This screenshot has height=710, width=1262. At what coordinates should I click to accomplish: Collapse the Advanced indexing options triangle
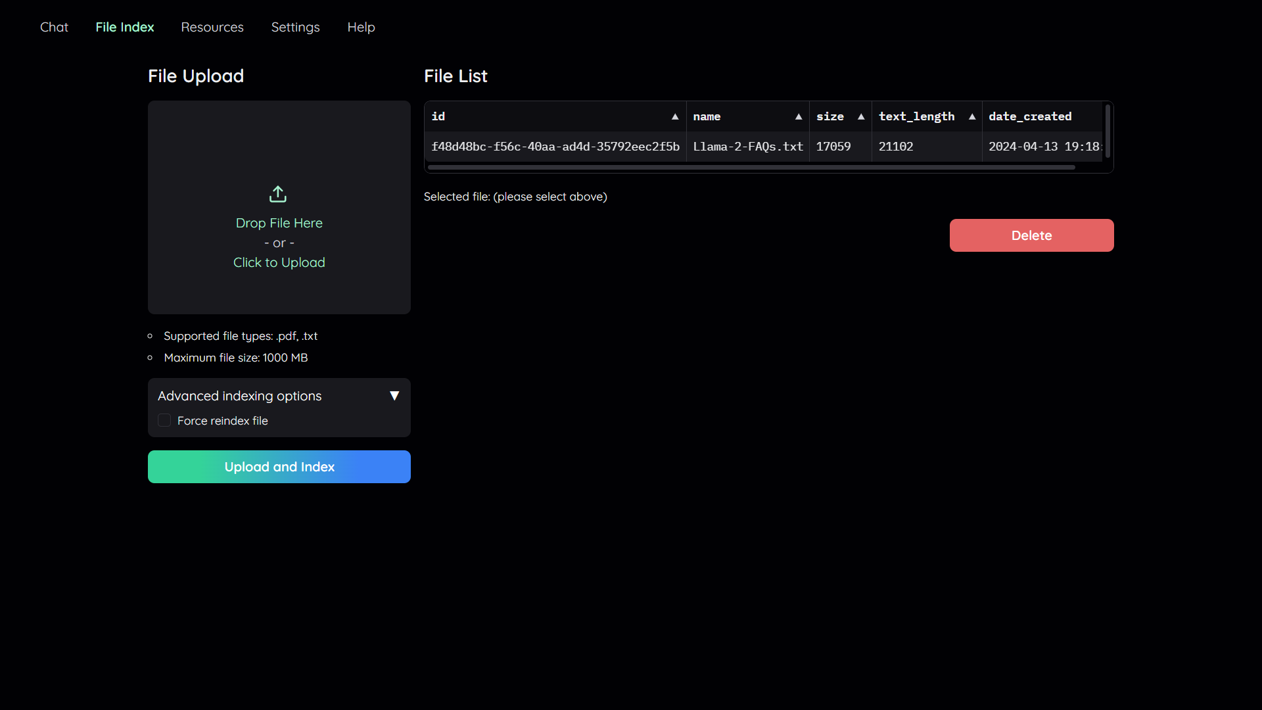click(x=394, y=396)
